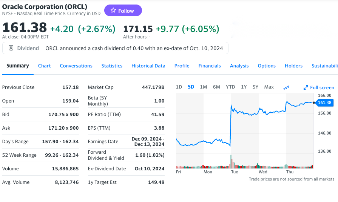The height and width of the screenshot is (202, 338).
Task: Choose the 5Y chart range
Action: click(x=255, y=87)
